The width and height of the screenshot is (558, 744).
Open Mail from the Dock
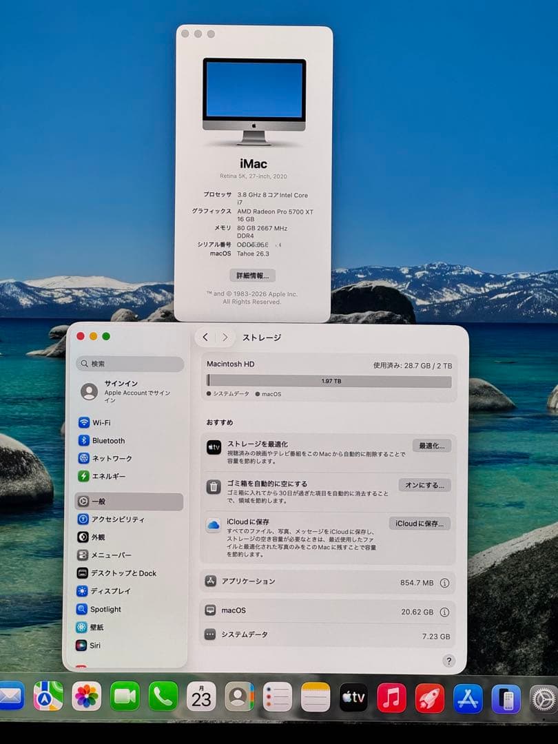click(x=10, y=696)
